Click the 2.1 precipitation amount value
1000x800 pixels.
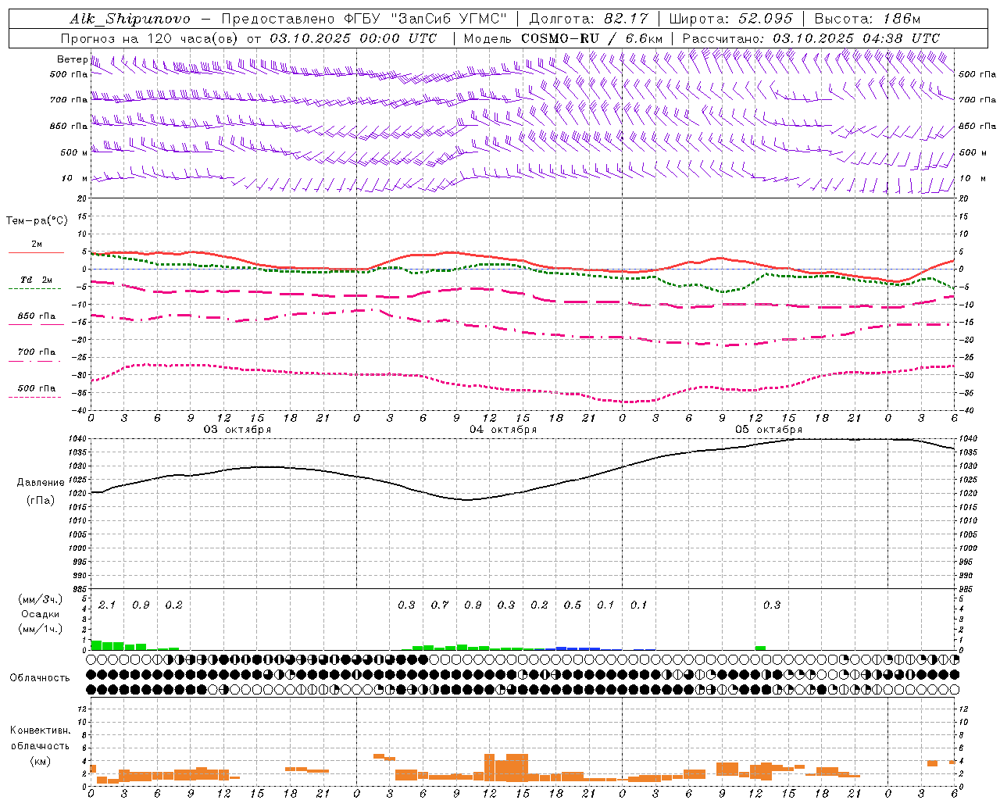[107, 605]
